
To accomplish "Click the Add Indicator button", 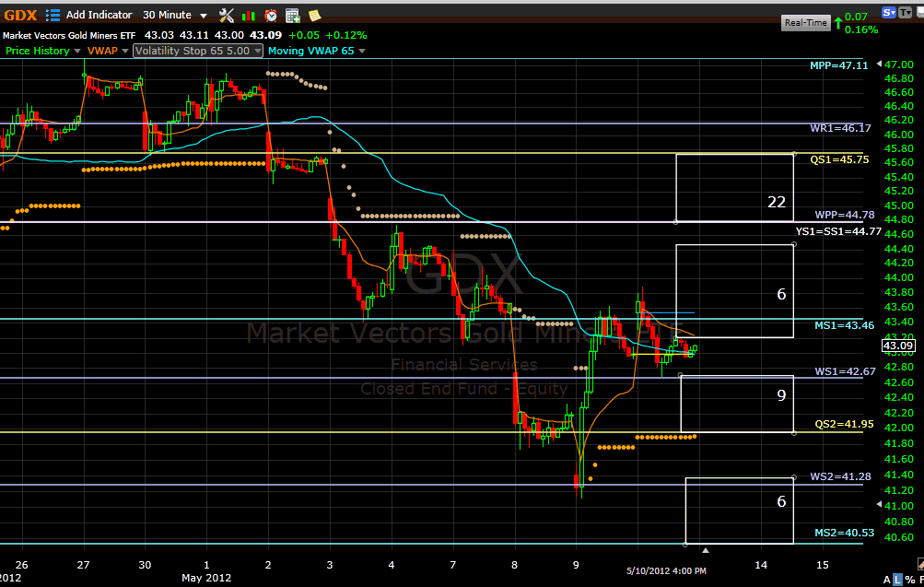I will (x=99, y=15).
